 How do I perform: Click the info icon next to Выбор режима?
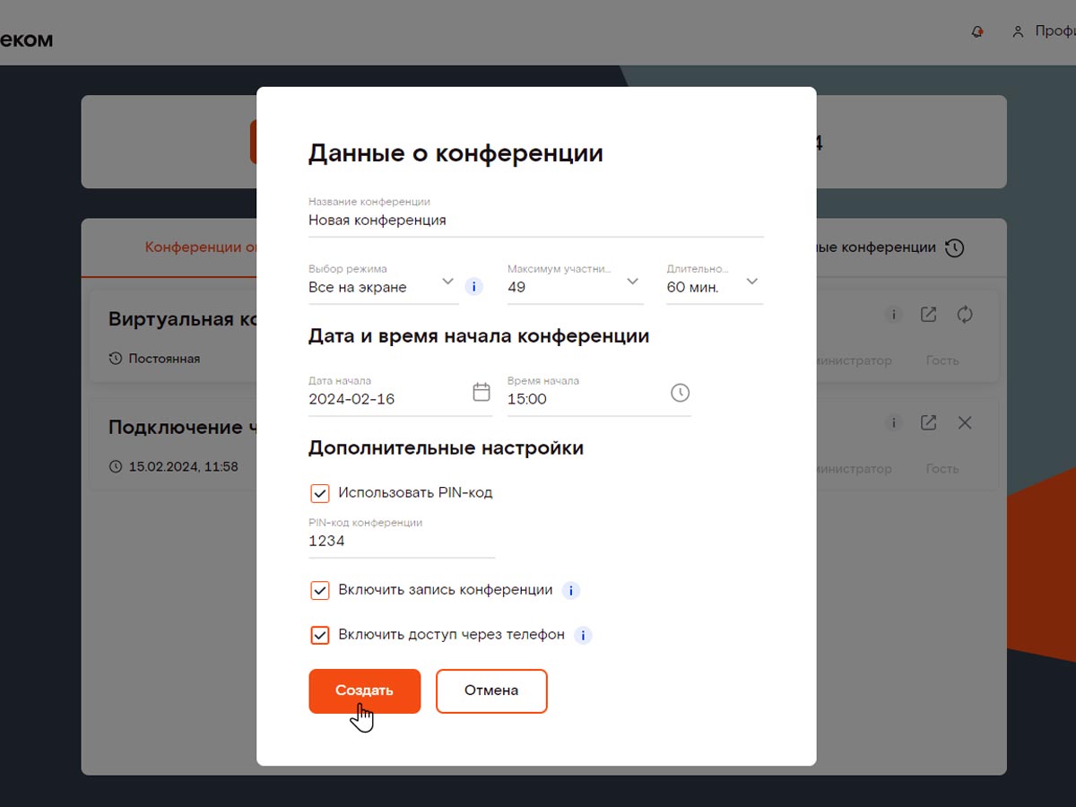(x=473, y=286)
